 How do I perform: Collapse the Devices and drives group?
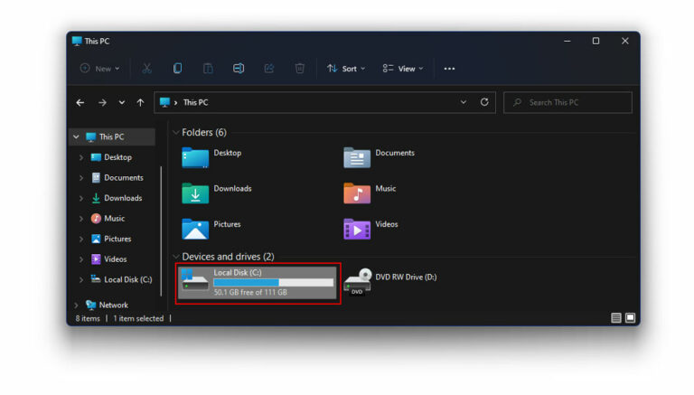(176, 257)
